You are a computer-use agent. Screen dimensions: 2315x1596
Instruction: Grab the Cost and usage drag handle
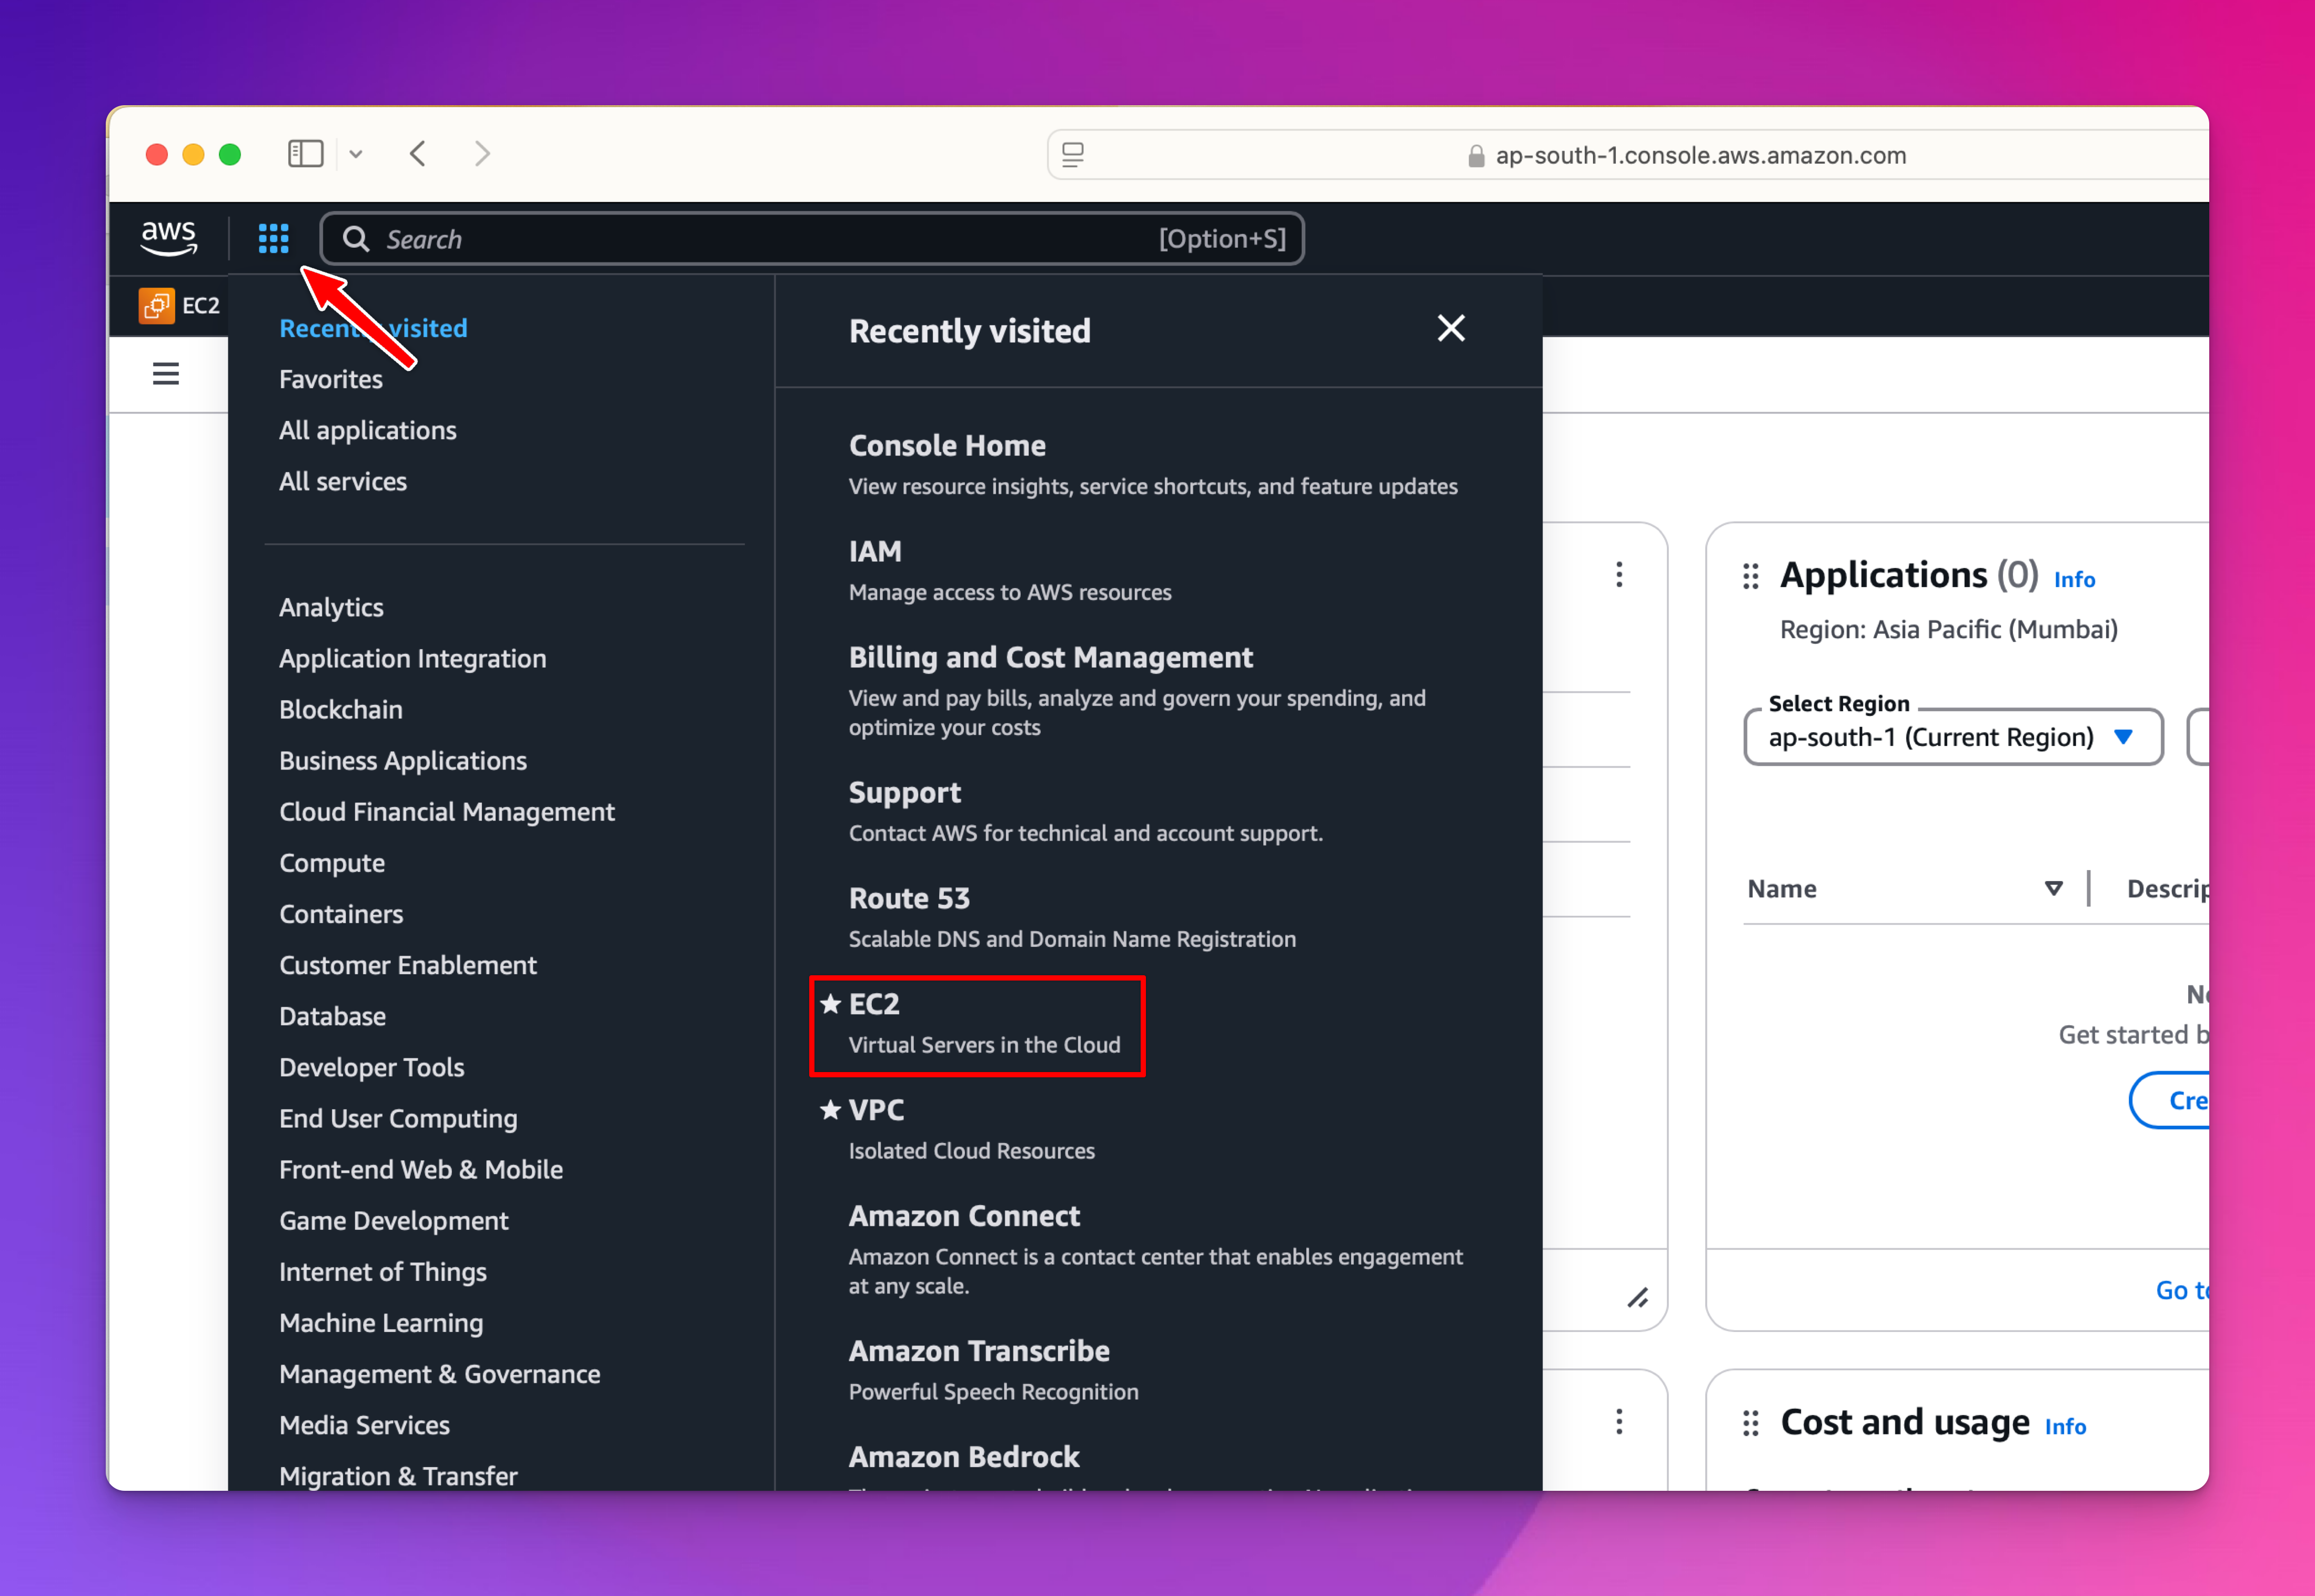tap(1750, 1423)
